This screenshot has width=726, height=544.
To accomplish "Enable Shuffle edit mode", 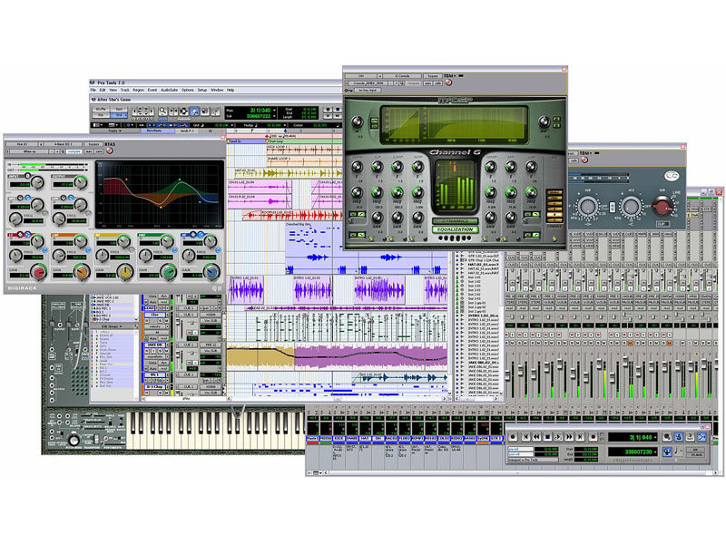I will coord(101,109).
